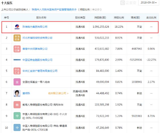Click the pink 全 avatar icon
160x133 pixels.
(x=17, y=82)
